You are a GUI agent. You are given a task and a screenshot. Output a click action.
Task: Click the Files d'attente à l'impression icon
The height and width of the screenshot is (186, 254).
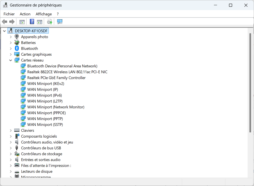[x=17, y=165]
